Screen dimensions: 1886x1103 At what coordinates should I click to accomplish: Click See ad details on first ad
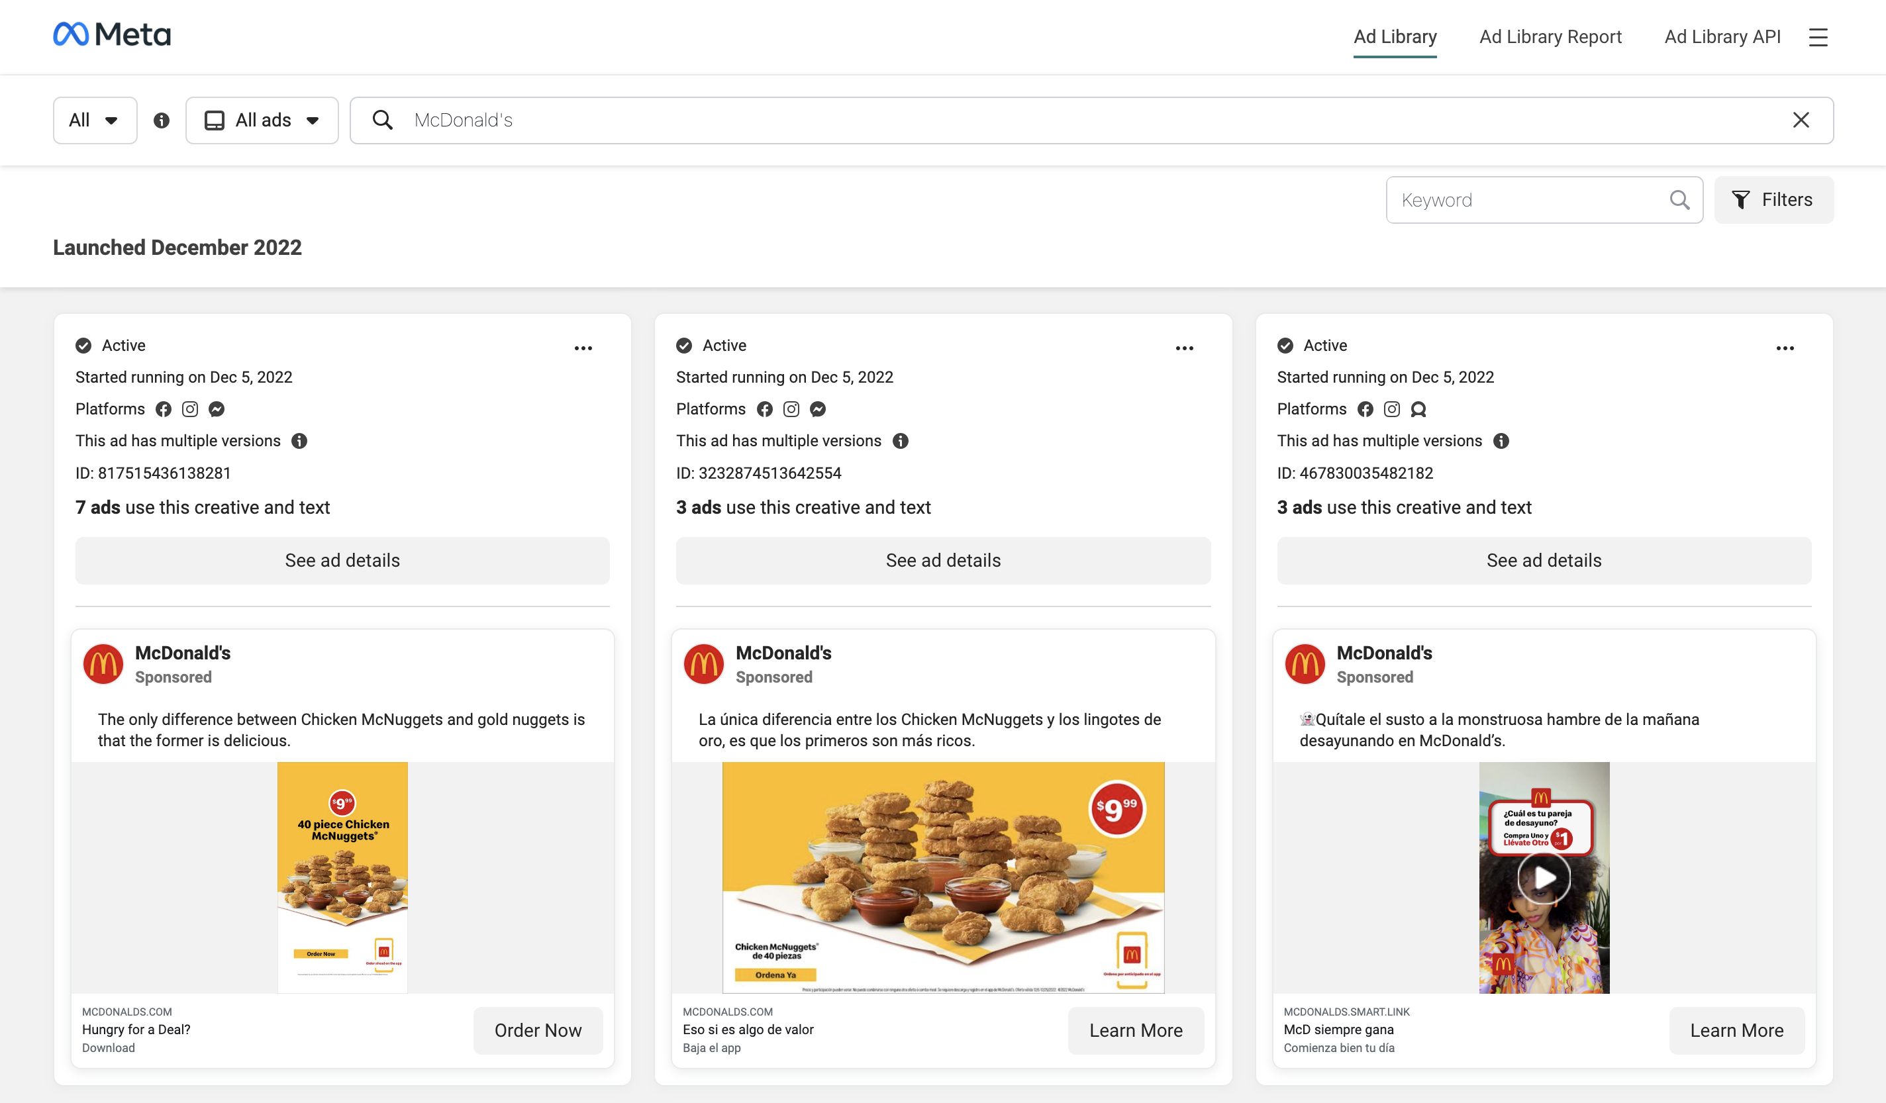point(342,561)
